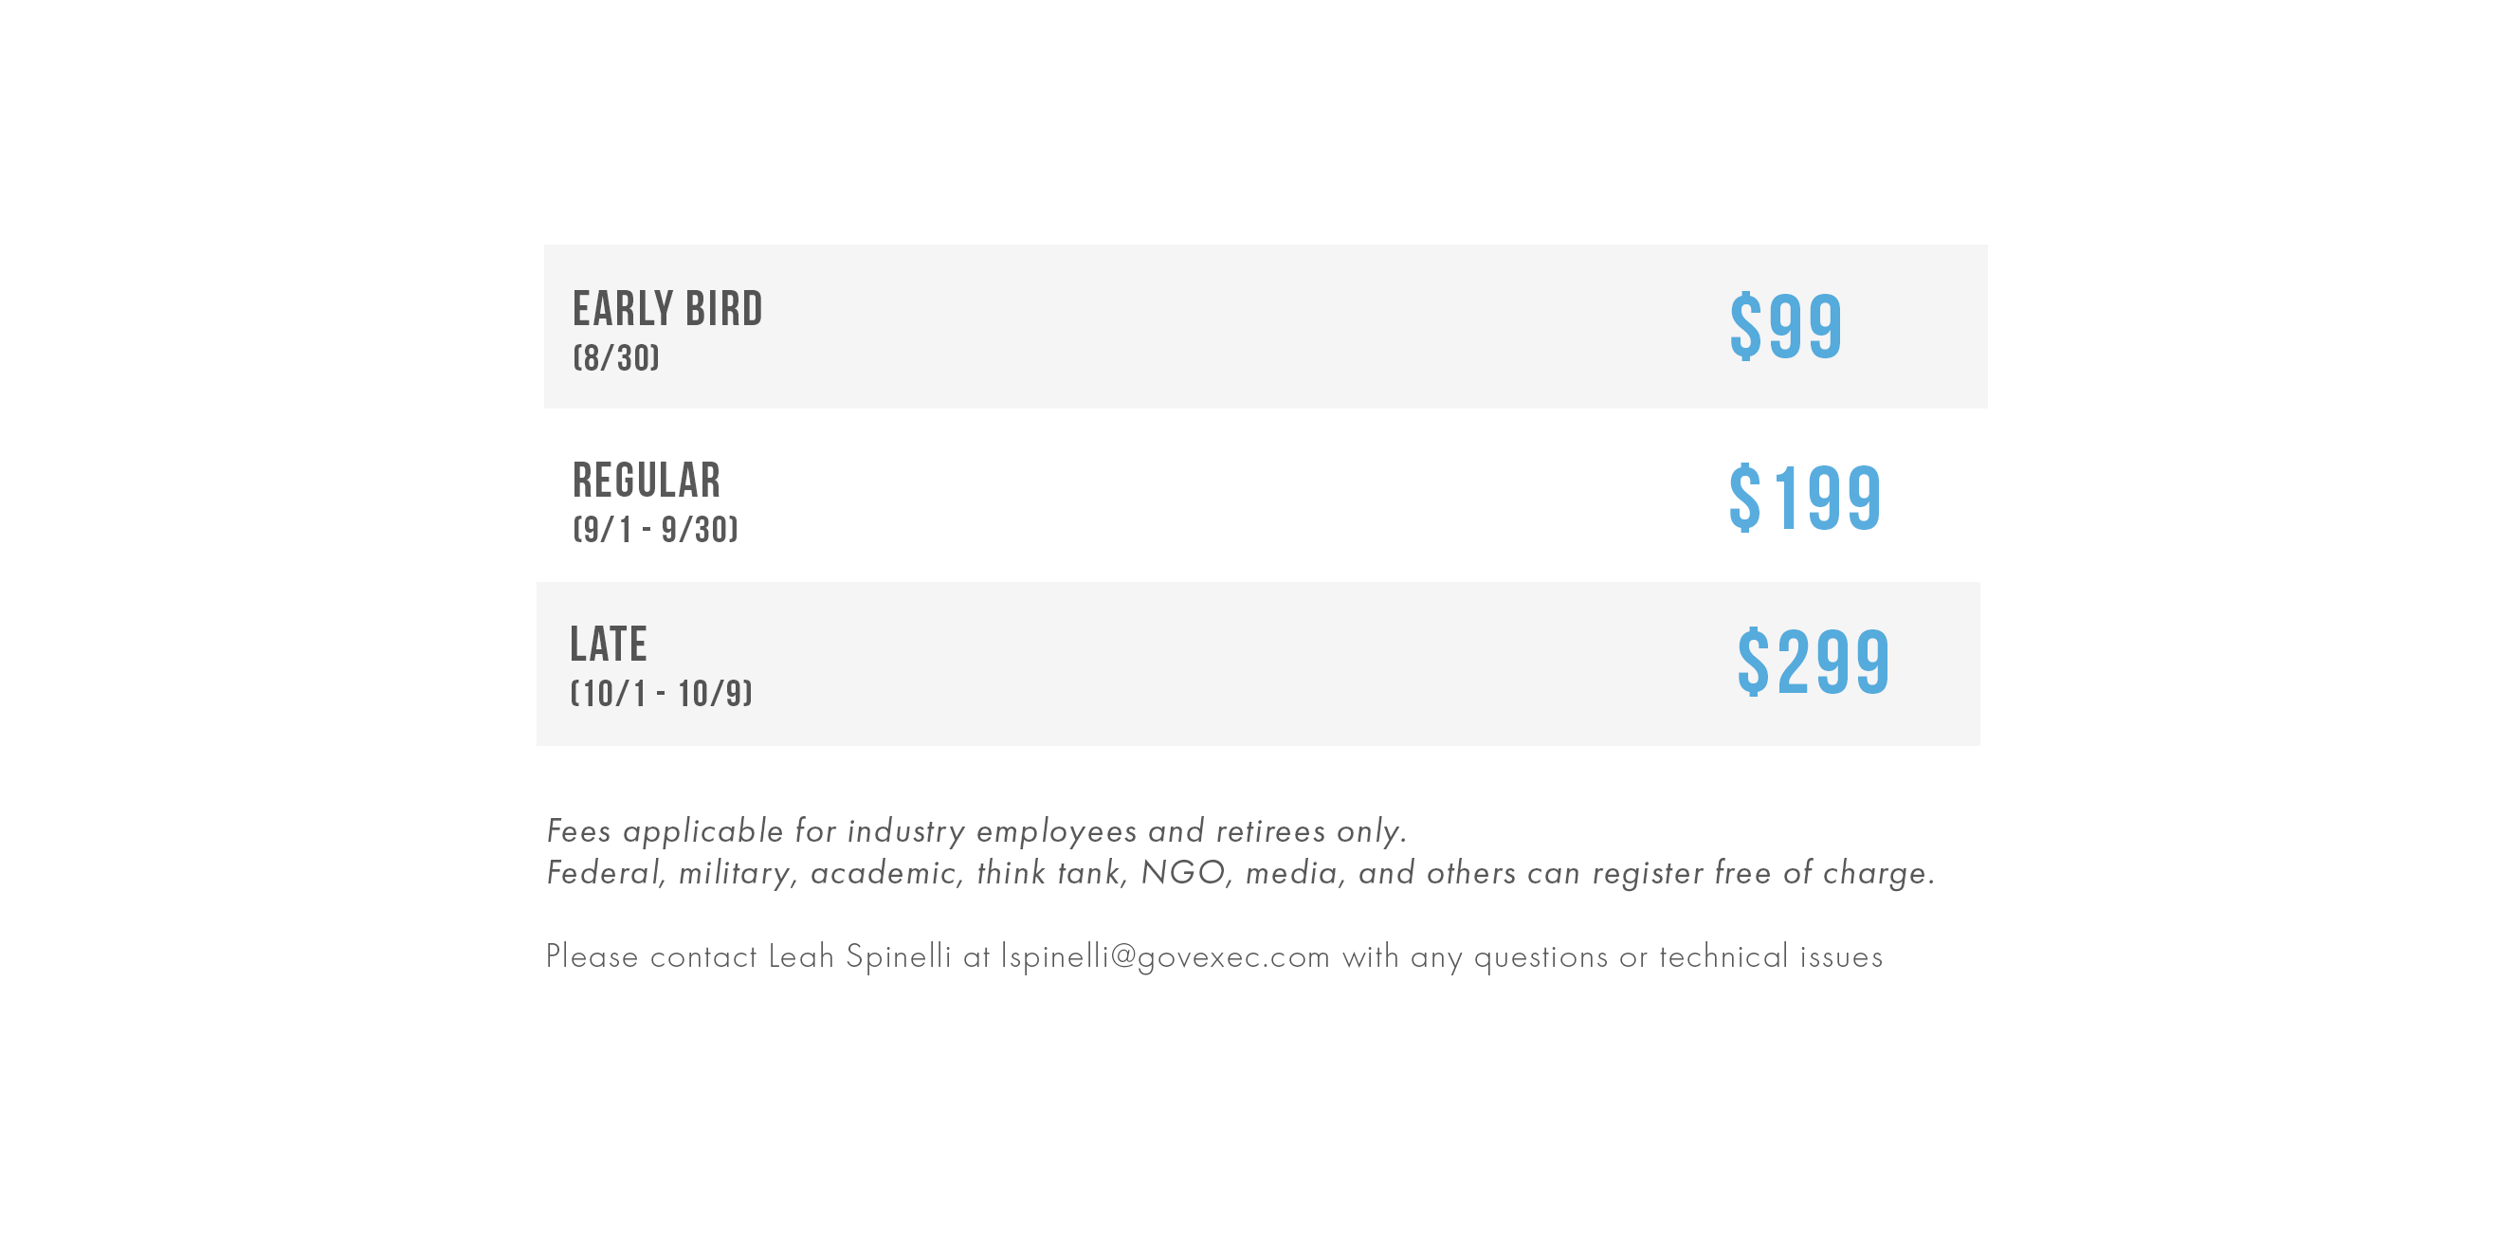
Task: Select the (10/1 - 10/9) date range
Action: coord(661,694)
